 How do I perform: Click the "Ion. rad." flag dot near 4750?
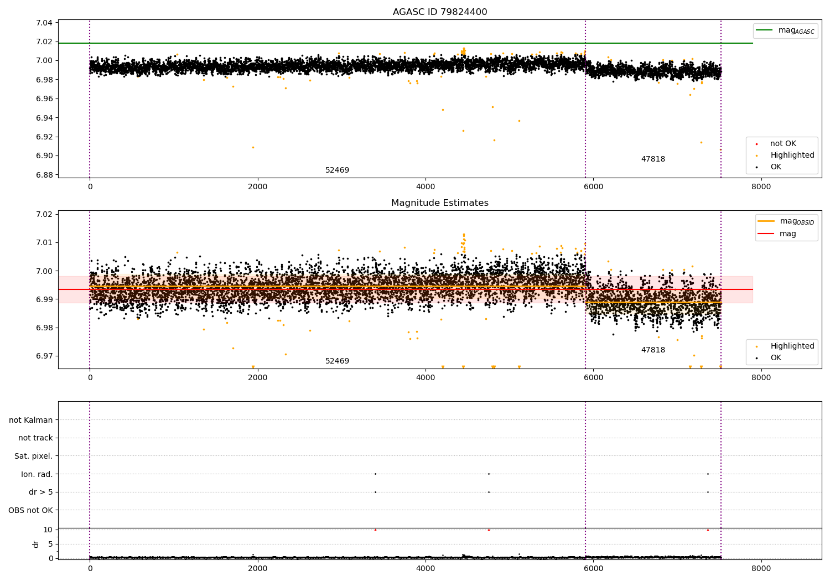489,474
